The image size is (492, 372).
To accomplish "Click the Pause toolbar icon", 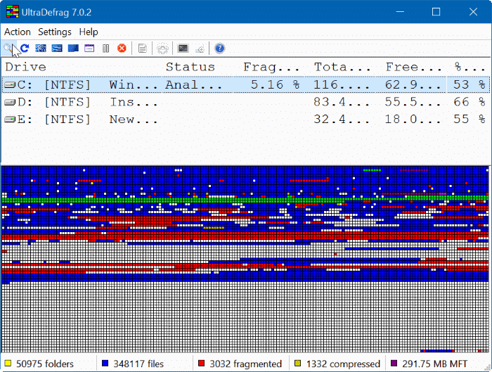I will click(105, 49).
